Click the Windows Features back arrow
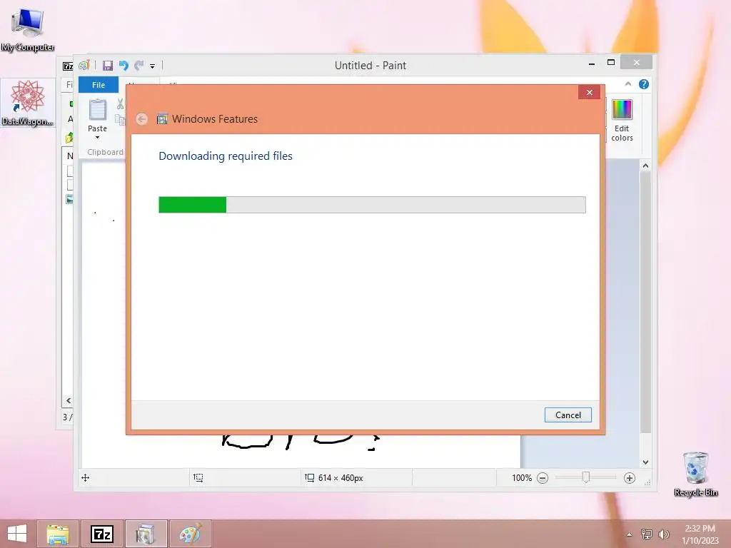 [x=142, y=119]
